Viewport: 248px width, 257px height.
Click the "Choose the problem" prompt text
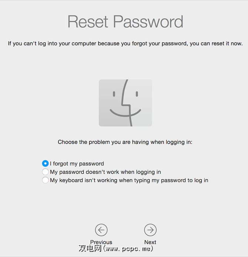[x=125, y=142]
